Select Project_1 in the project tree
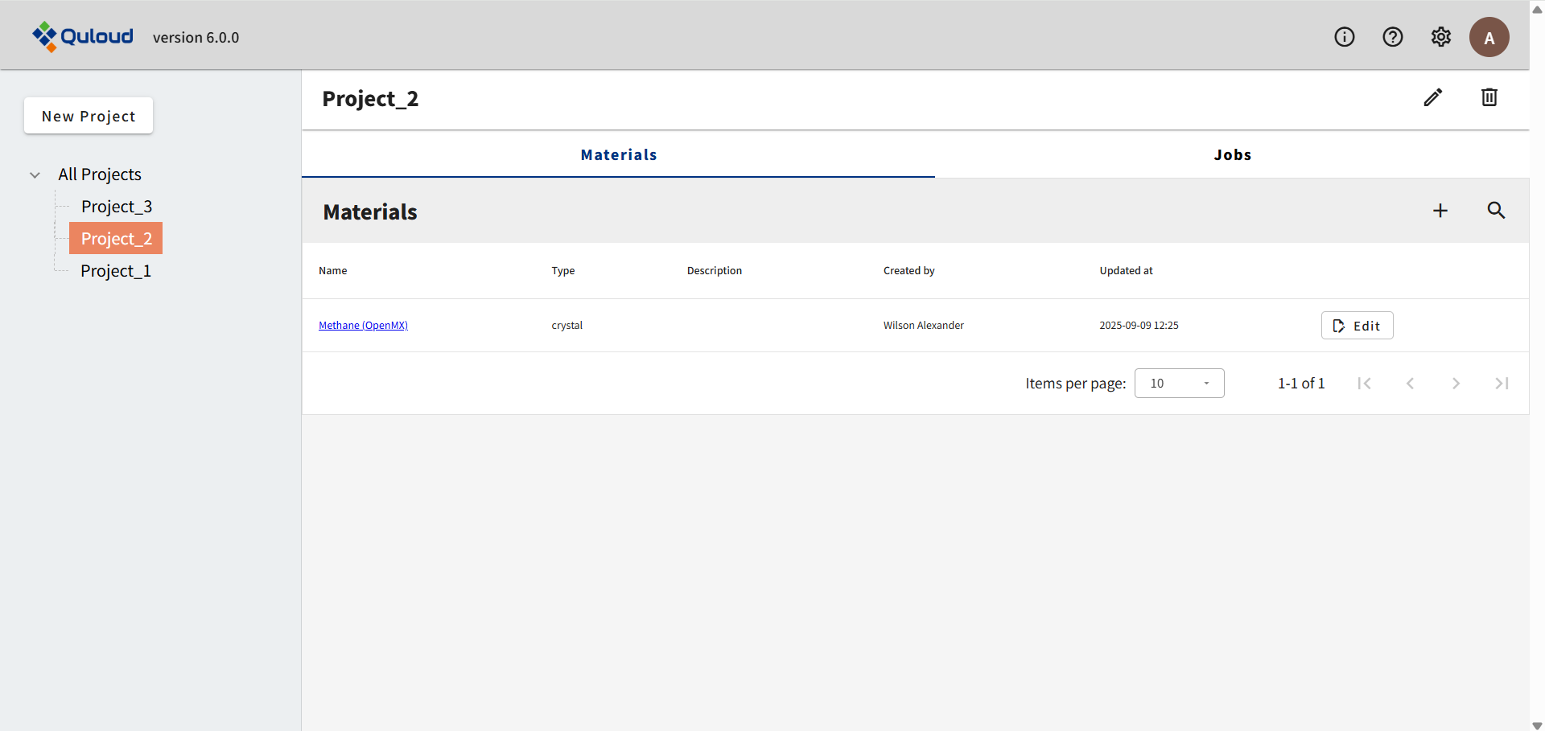 click(x=116, y=271)
